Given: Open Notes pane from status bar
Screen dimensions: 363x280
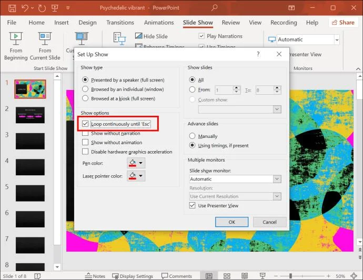Looking at the screenshot, I should (95, 276).
